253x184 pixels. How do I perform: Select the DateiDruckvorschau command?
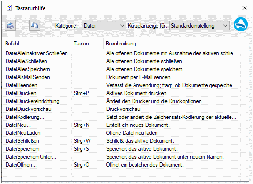[x=29, y=109]
